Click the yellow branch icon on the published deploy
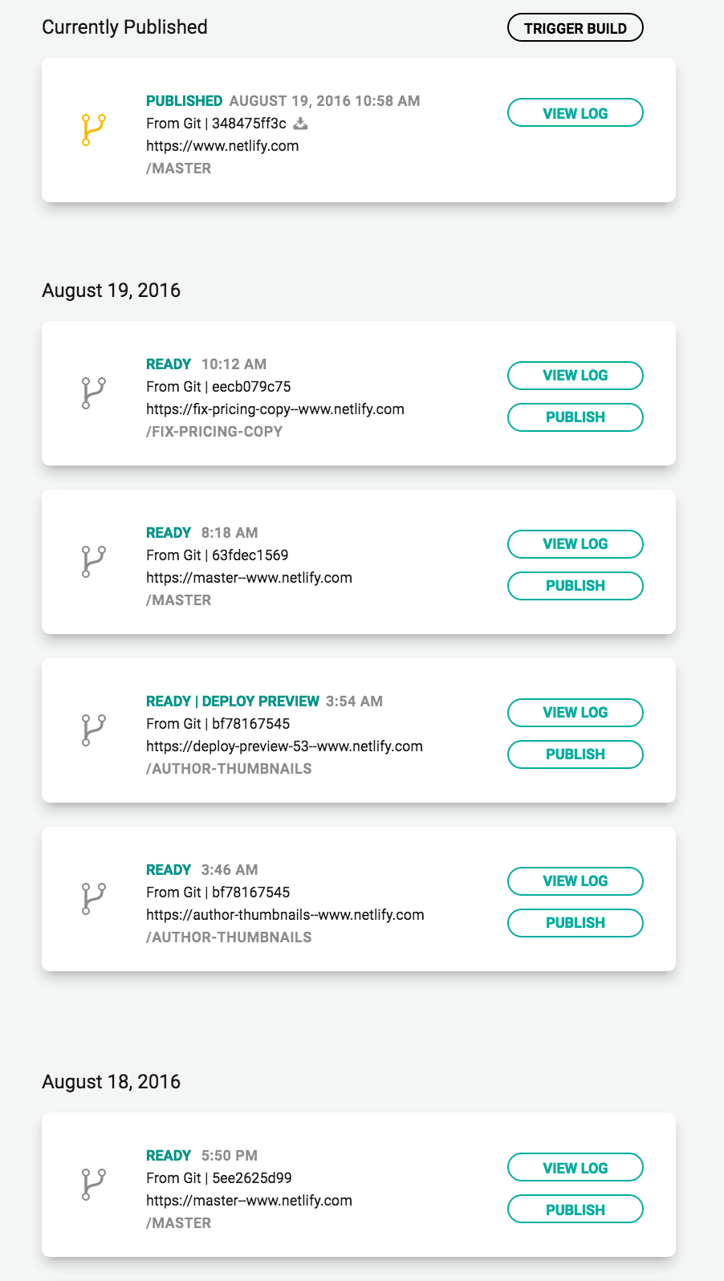 (x=93, y=129)
